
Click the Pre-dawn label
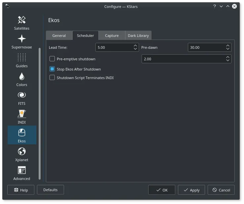(x=149, y=47)
